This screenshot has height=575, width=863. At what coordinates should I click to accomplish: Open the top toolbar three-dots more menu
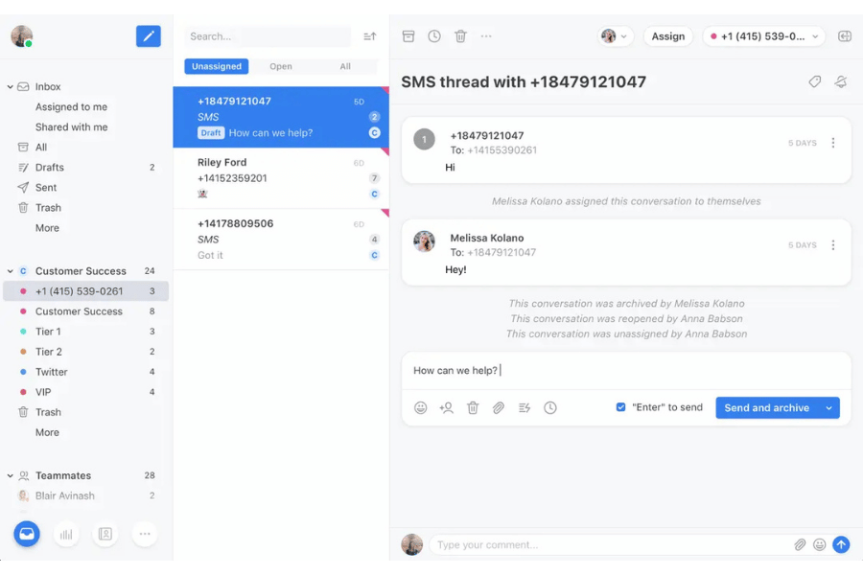tap(486, 36)
